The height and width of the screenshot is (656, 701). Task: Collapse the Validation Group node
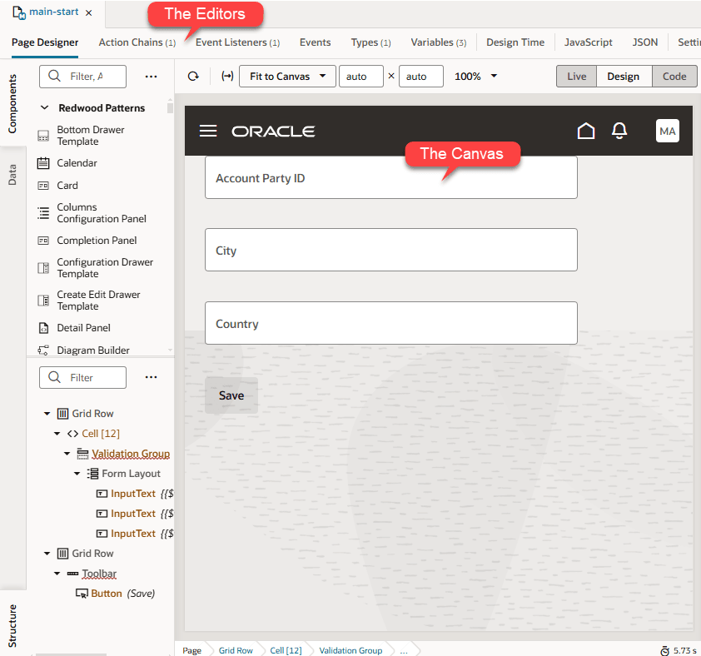click(67, 454)
